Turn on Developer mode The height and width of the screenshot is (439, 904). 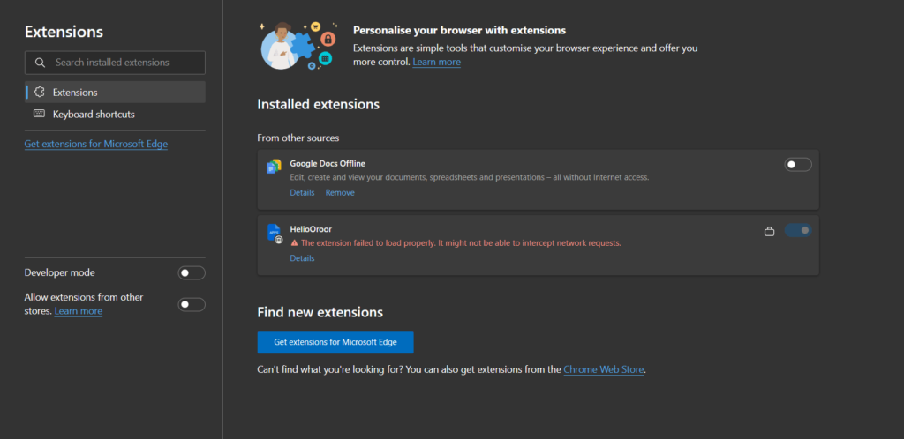(x=191, y=273)
